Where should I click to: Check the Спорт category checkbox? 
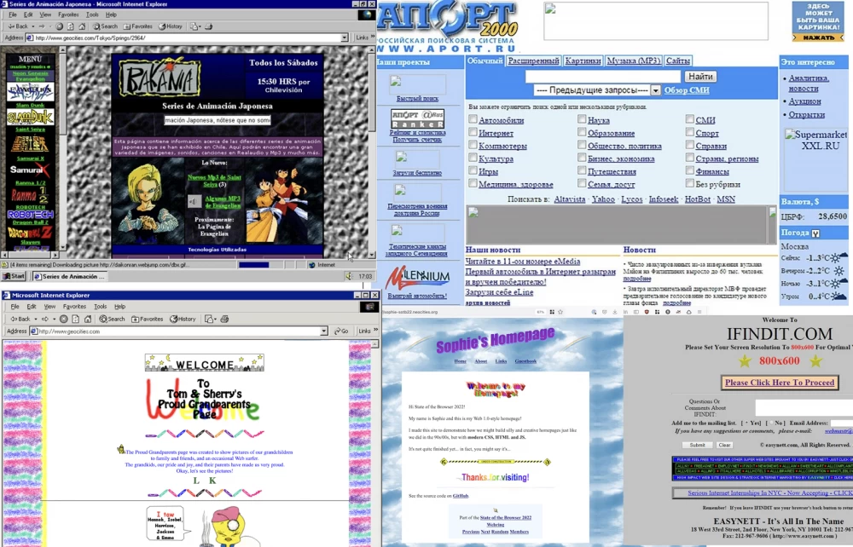coord(690,131)
